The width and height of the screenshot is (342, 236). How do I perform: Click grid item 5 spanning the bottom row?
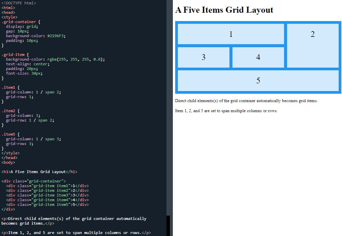coord(258,81)
